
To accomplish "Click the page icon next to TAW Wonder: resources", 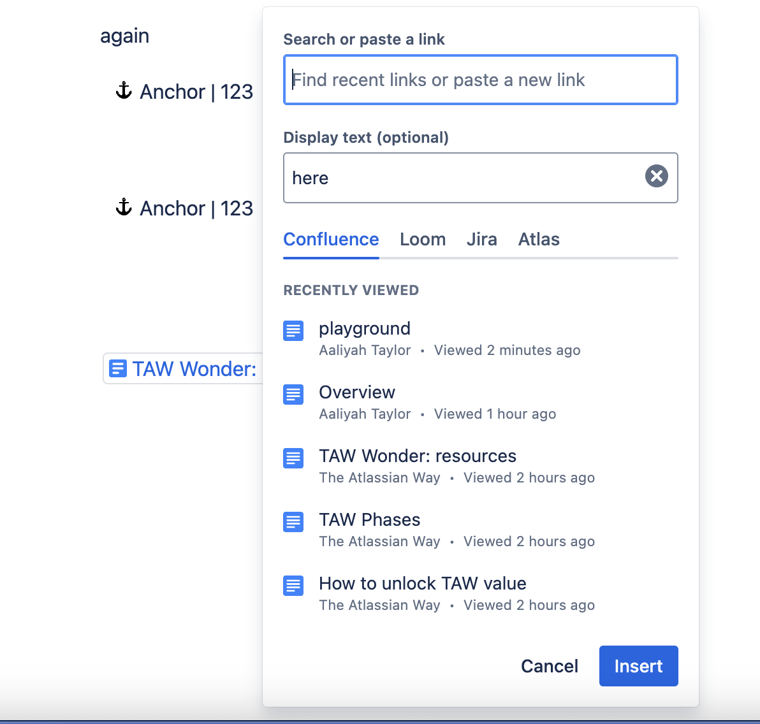I will point(293,458).
